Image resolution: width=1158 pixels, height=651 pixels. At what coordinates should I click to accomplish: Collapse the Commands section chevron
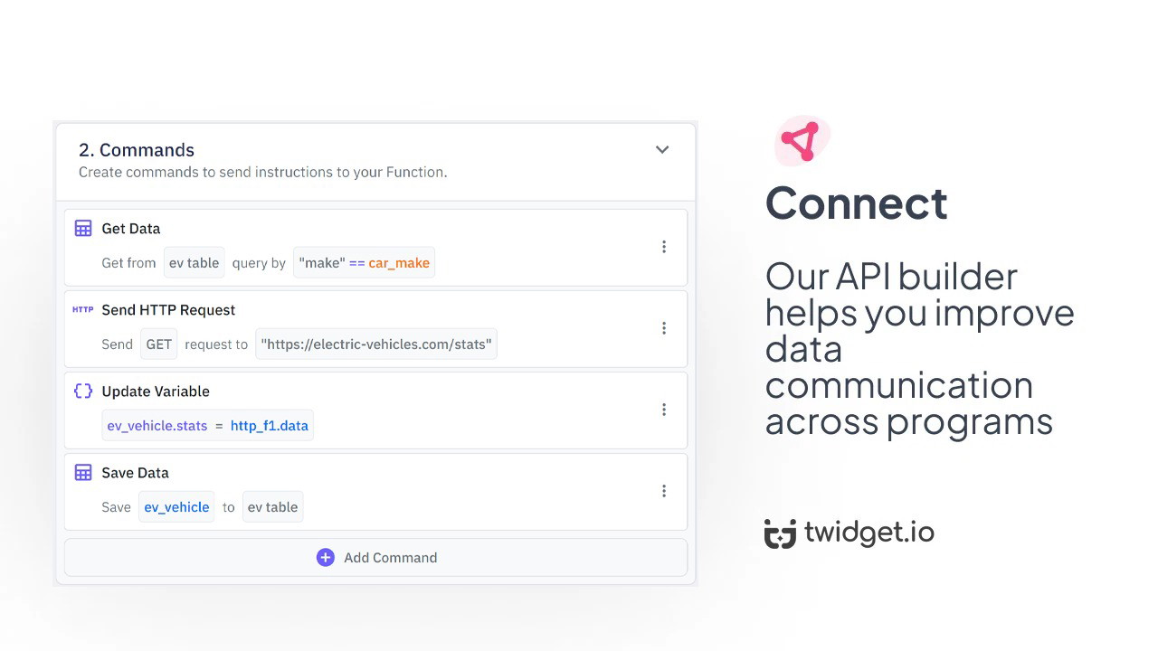(x=662, y=150)
